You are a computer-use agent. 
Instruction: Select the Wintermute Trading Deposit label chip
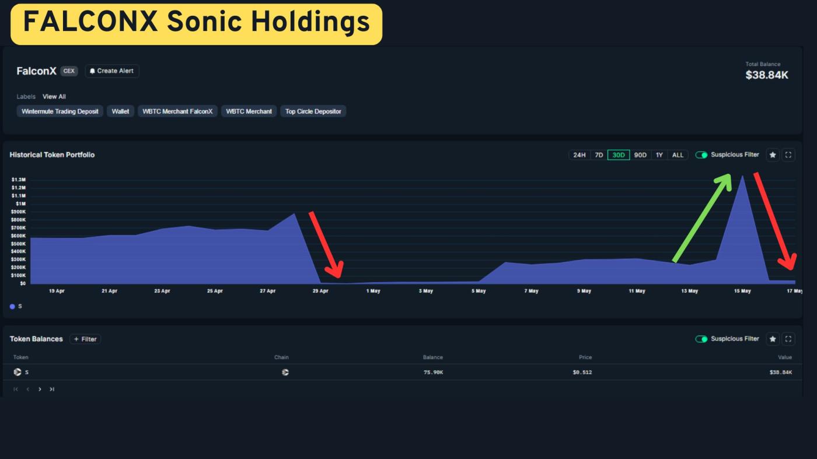60,111
